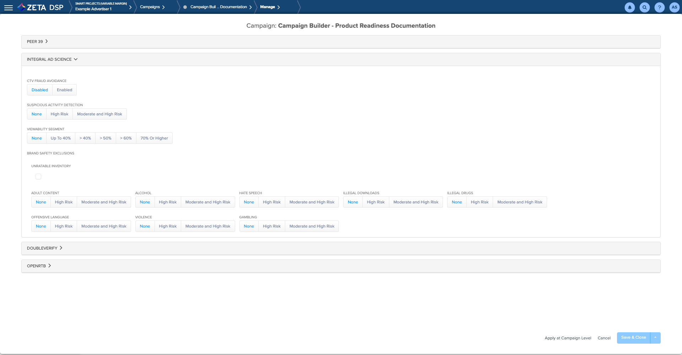
Task: Enable CTV Fraud Avoidance
Action: 64,90
